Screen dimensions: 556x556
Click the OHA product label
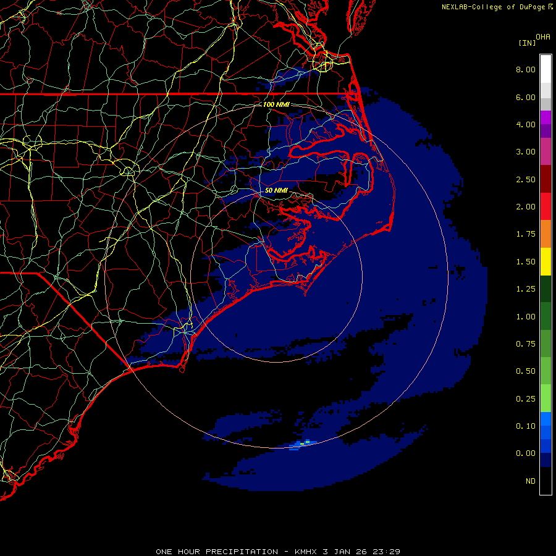point(543,37)
